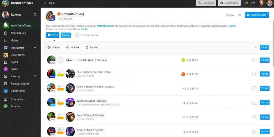Open the dark-haired user avatar in the top bar
274x137 pixels.
261,3
